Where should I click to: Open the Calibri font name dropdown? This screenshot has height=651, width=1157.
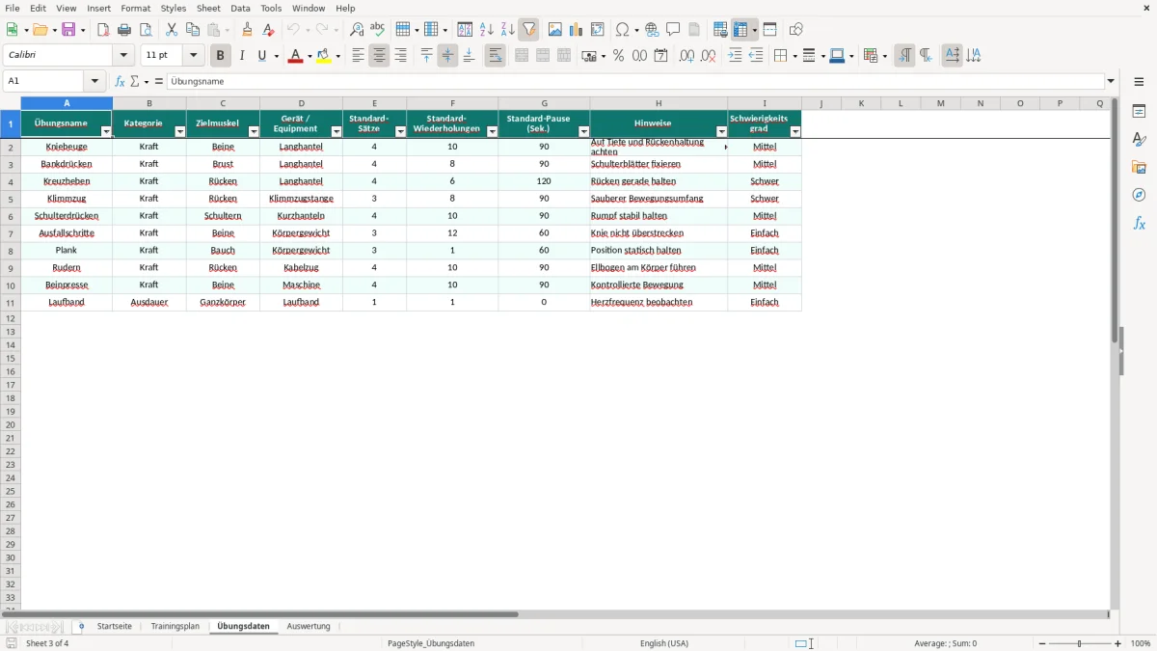coord(123,56)
